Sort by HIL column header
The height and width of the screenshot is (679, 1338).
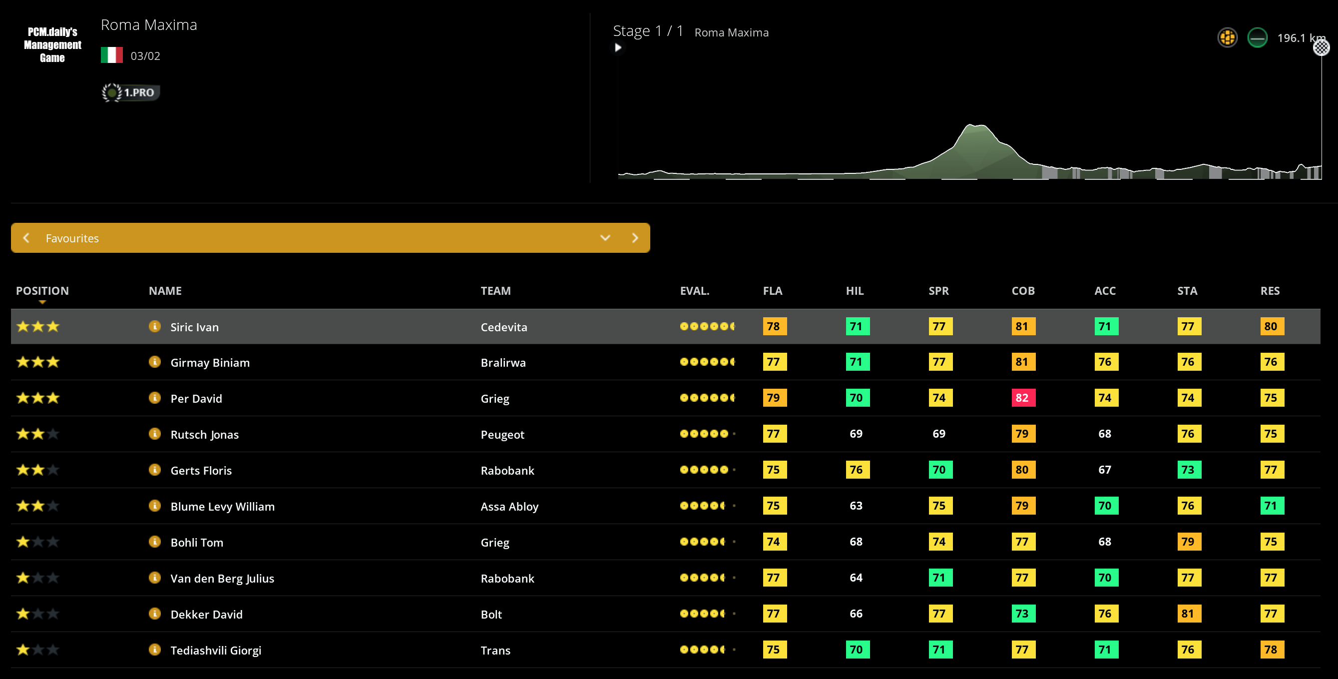pyautogui.click(x=855, y=291)
